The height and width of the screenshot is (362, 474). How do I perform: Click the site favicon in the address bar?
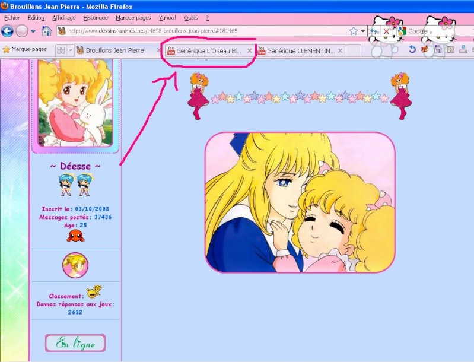[x=62, y=31]
